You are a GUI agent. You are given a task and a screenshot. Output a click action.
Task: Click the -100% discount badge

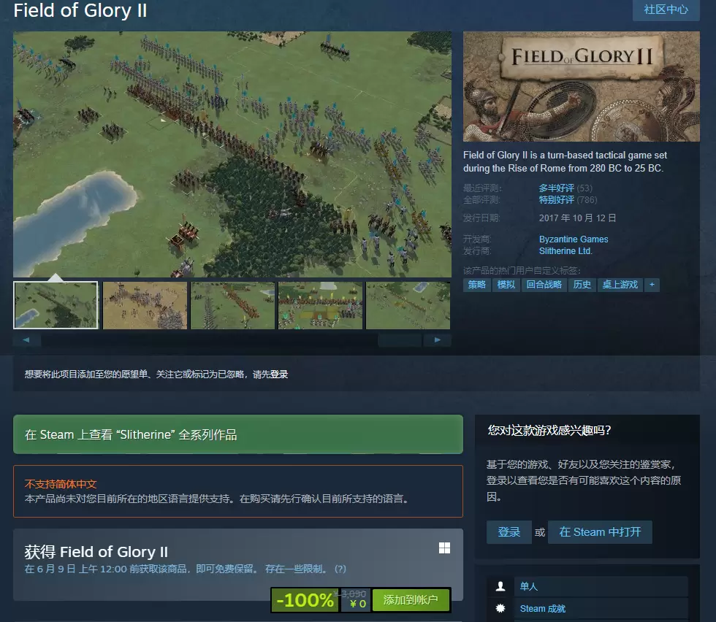(x=305, y=600)
